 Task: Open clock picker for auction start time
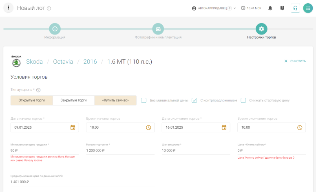[148, 127]
